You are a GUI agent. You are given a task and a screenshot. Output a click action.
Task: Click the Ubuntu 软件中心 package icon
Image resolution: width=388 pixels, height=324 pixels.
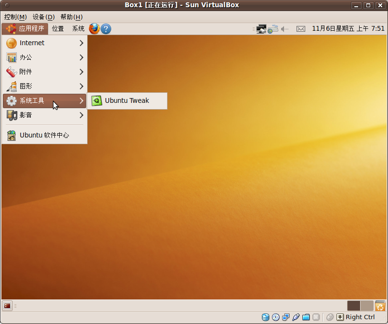click(12, 135)
